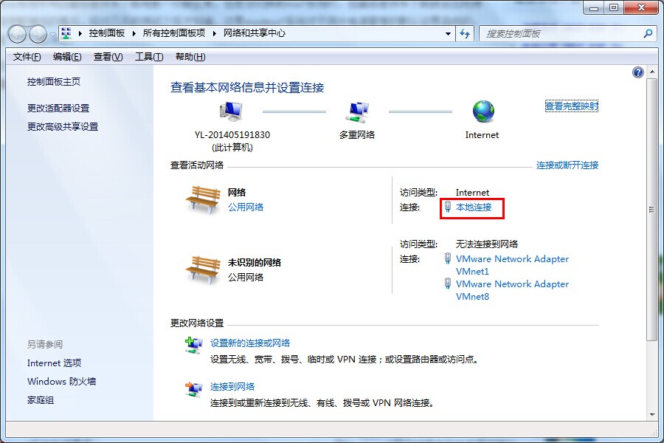Expand the breadcrumb arrow after 控制面板

(x=134, y=33)
